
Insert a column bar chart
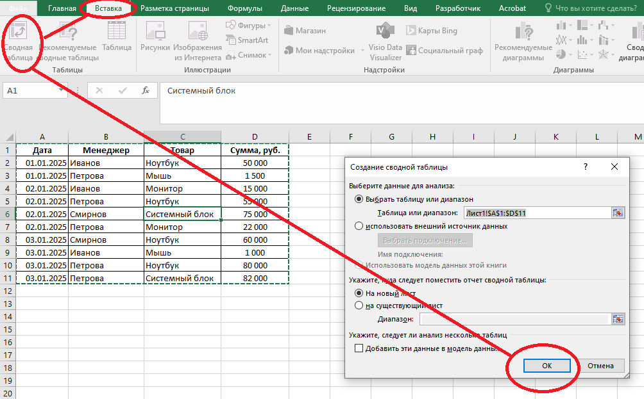pyautogui.click(x=561, y=25)
